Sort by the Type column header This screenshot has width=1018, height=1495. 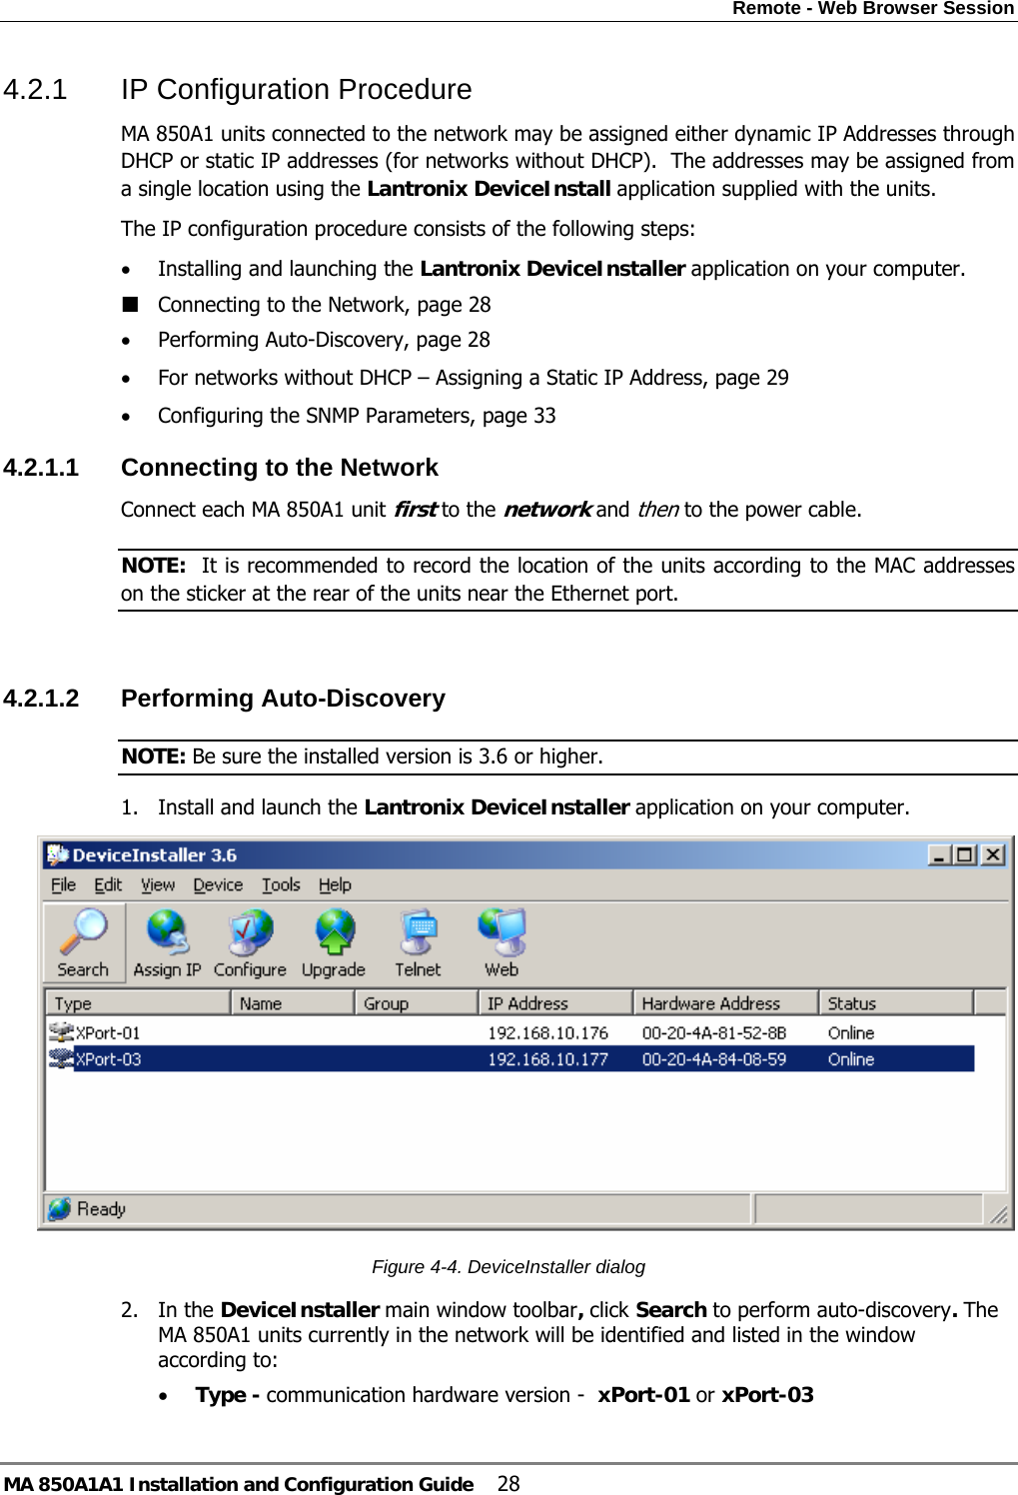point(138,1002)
